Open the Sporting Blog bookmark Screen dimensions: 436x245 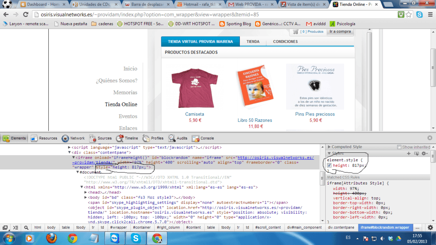pyautogui.click(x=235, y=24)
